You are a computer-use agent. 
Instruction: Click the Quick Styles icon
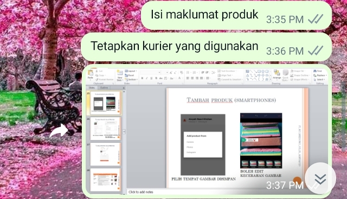coord(285,75)
